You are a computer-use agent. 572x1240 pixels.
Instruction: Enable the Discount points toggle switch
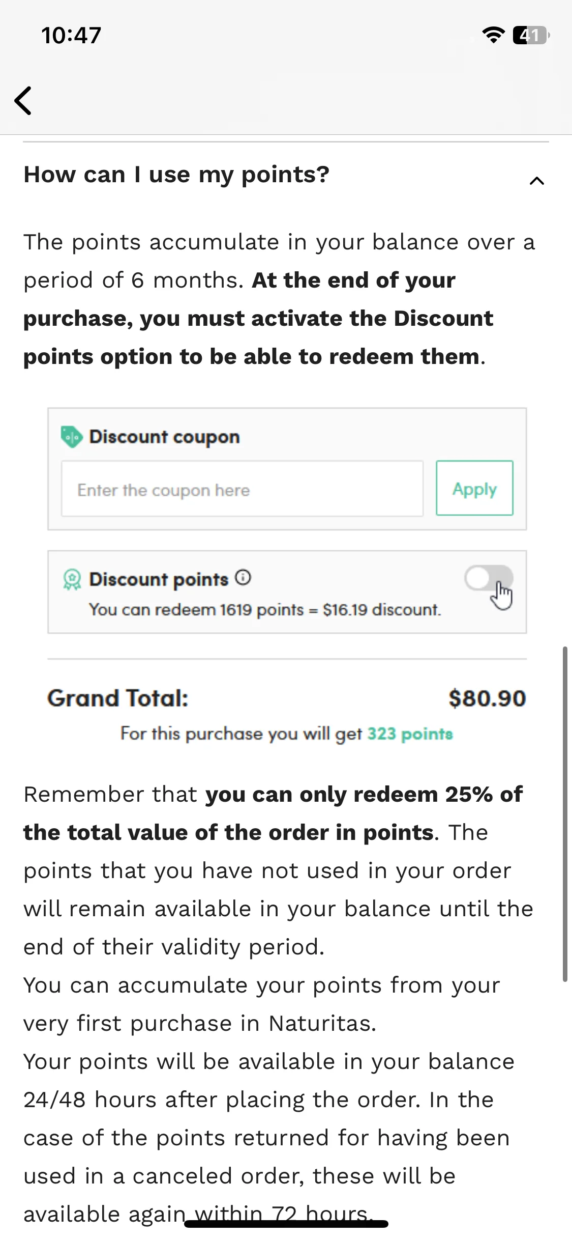[x=488, y=579]
